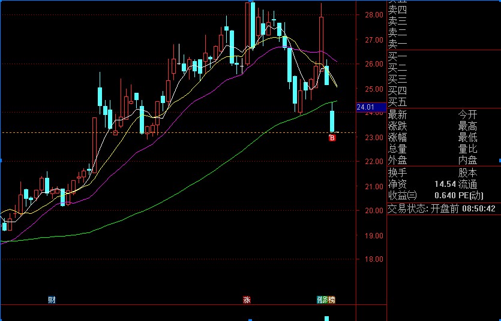Click the PE(动) label

[x=470, y=195]
